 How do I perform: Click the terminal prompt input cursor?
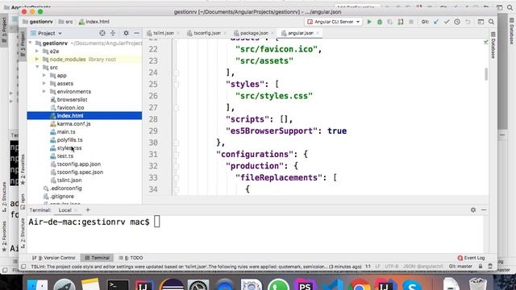157,222
